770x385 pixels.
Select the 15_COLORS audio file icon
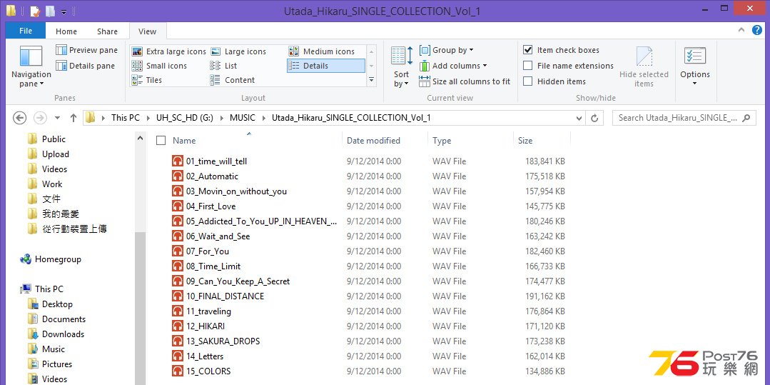click(x=177, y=371)
